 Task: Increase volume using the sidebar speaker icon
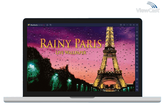pyautogui.click(x=137, y=32)
